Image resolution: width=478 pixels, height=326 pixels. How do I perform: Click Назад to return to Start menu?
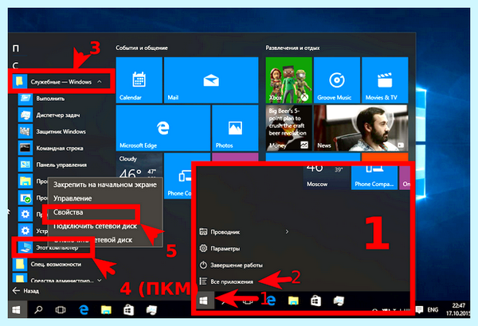26,291
